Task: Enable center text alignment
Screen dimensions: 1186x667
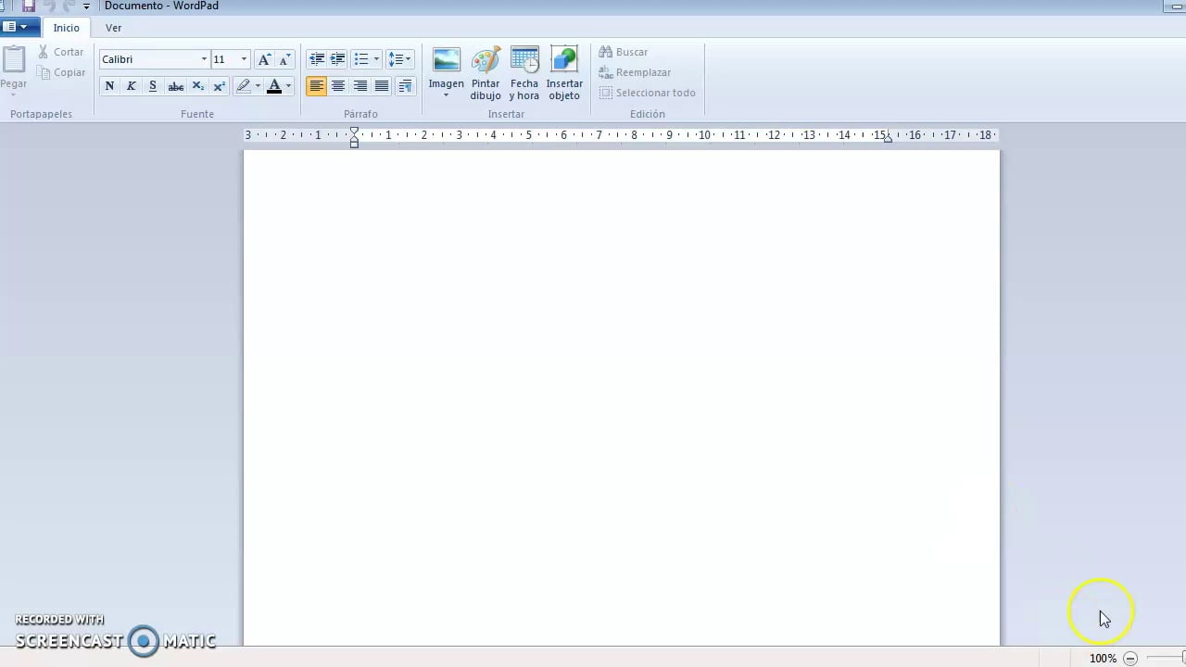Action: click(338, 86)
